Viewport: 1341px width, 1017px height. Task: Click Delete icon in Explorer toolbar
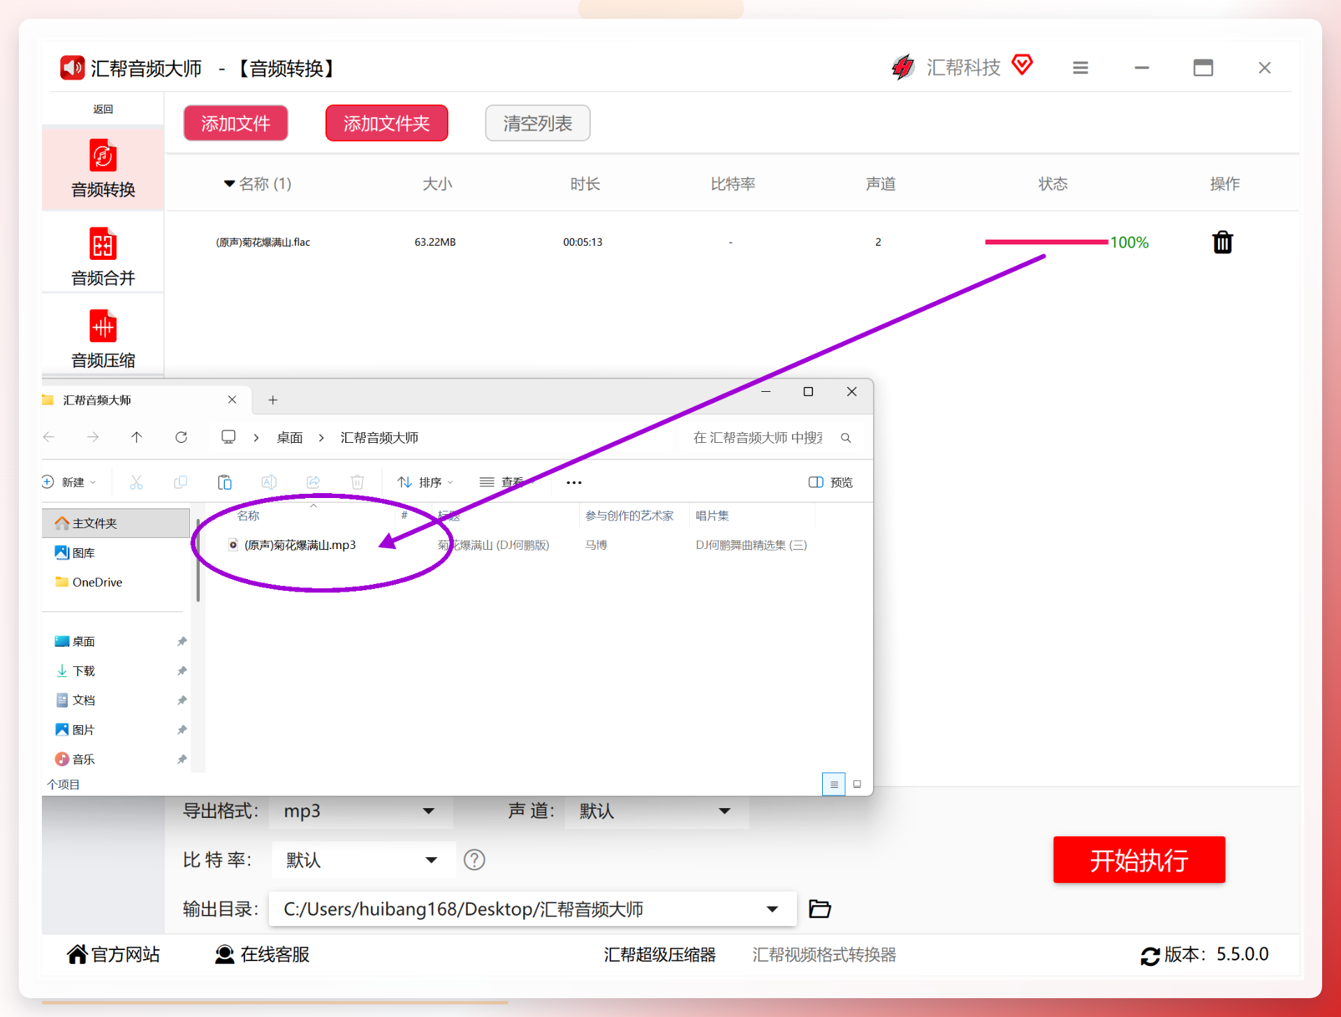click(x=358, y=482)
